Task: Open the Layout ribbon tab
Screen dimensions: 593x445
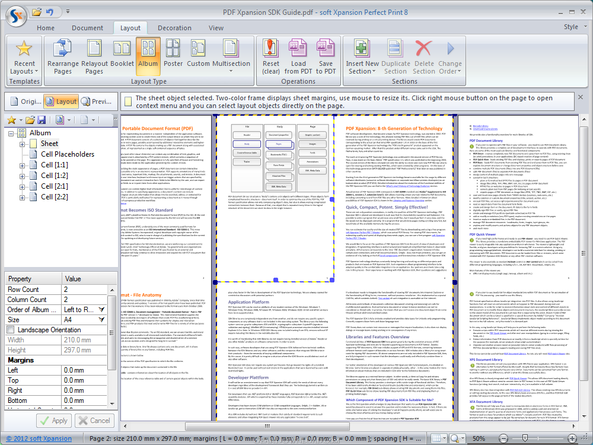Action: 130,28
